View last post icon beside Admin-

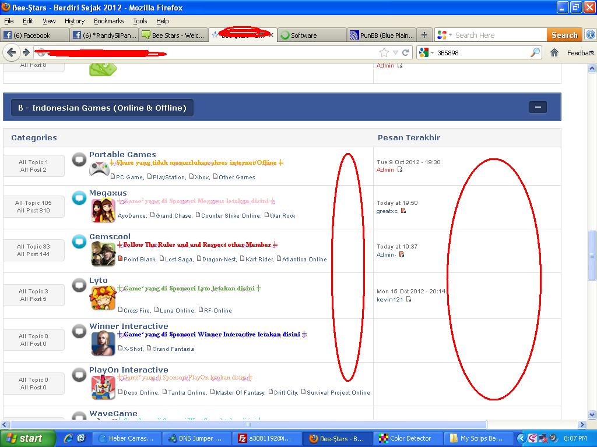click(401, 254)
